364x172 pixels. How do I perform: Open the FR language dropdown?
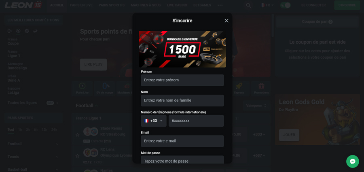pyautogui.click(x=268, y=5)
